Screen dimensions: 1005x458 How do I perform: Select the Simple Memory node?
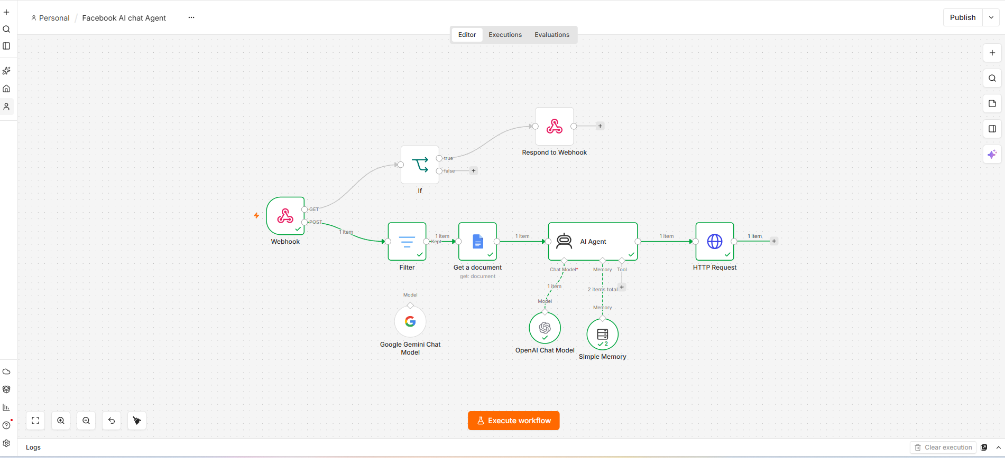[x=603, y=334]
